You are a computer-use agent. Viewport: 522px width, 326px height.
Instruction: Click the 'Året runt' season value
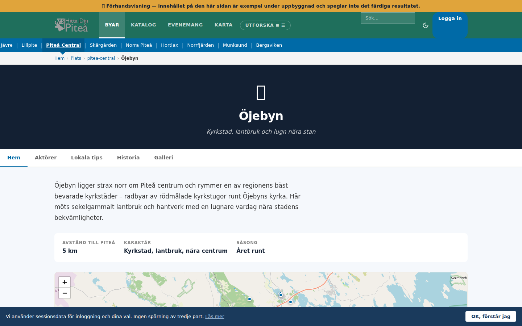click(x=250, y=251)
